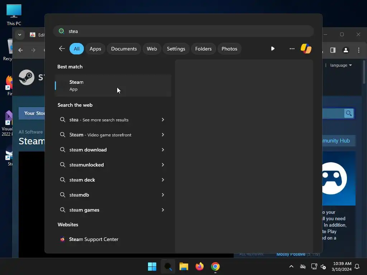Click the search text field containing 'stea'
This screenshot has height=275, width=367.
coord(183,31)
